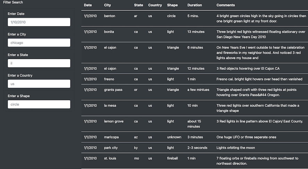Focus the Enter a City input field

39,43
